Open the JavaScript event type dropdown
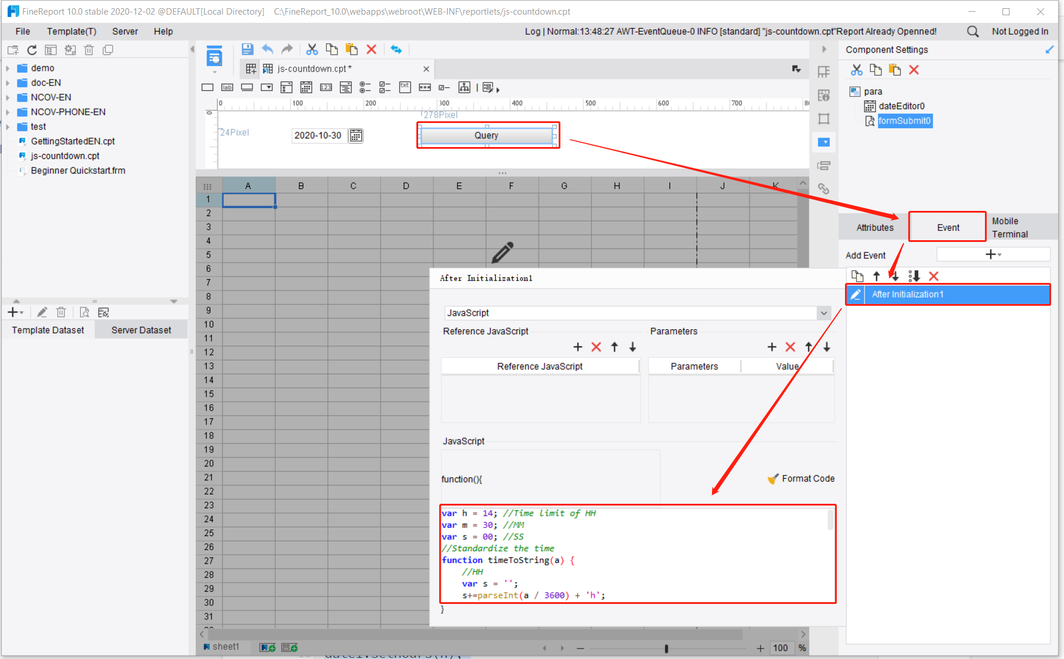This screenshot has width=1064, height=659. (x=824, y=313)
